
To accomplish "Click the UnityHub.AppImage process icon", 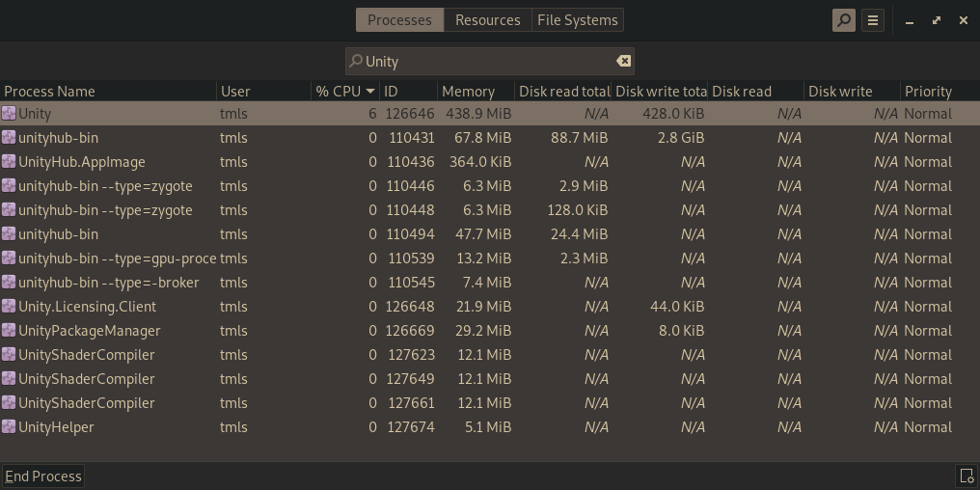I will click(9, 162).
